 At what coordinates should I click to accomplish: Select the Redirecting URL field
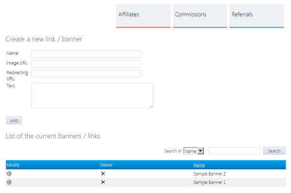pos(86,74)
